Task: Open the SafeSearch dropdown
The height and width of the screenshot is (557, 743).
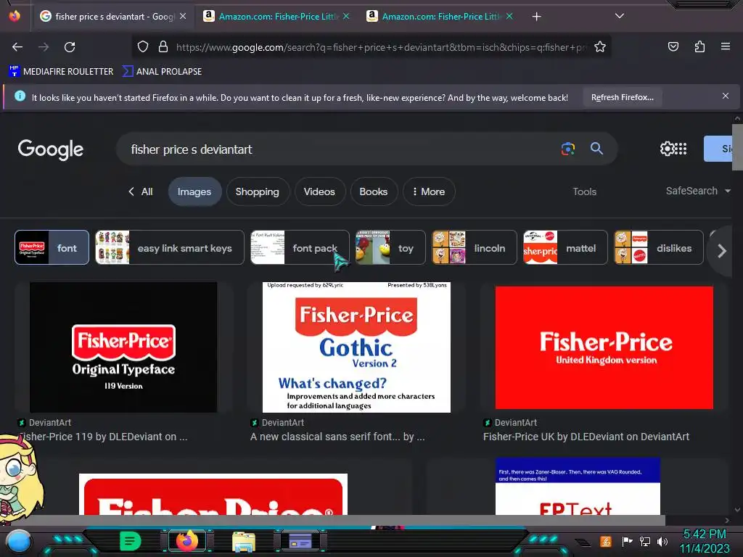Action: pos(697,191)
